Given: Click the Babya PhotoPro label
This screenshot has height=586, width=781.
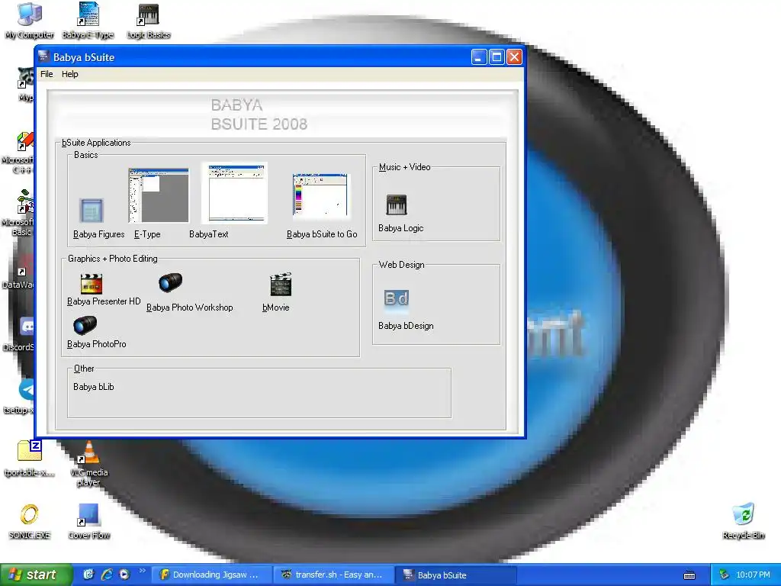Looking at the screenshot, I should click(97, 344).
